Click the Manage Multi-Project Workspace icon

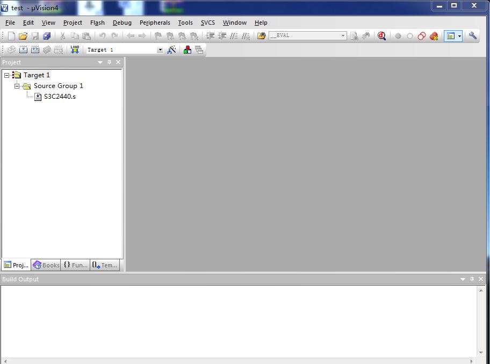(199, 49)
